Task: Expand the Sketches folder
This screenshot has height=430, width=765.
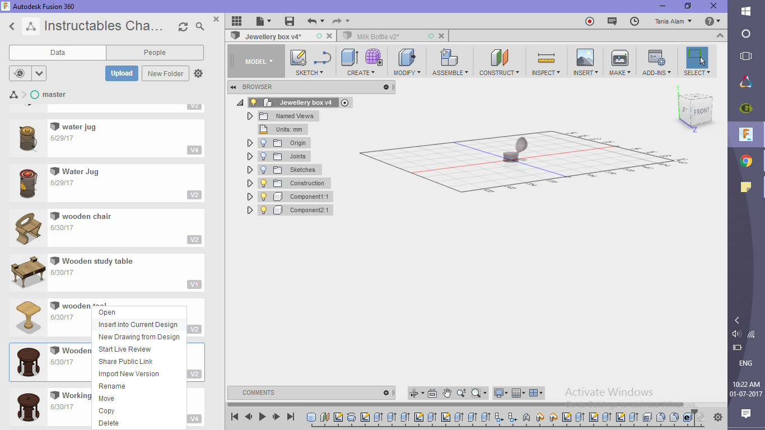Action: [x=250, y=170]
